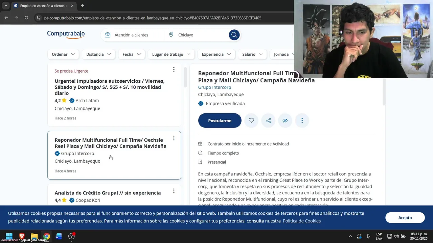Share the job offer via share icon

(x=268, y=120)
